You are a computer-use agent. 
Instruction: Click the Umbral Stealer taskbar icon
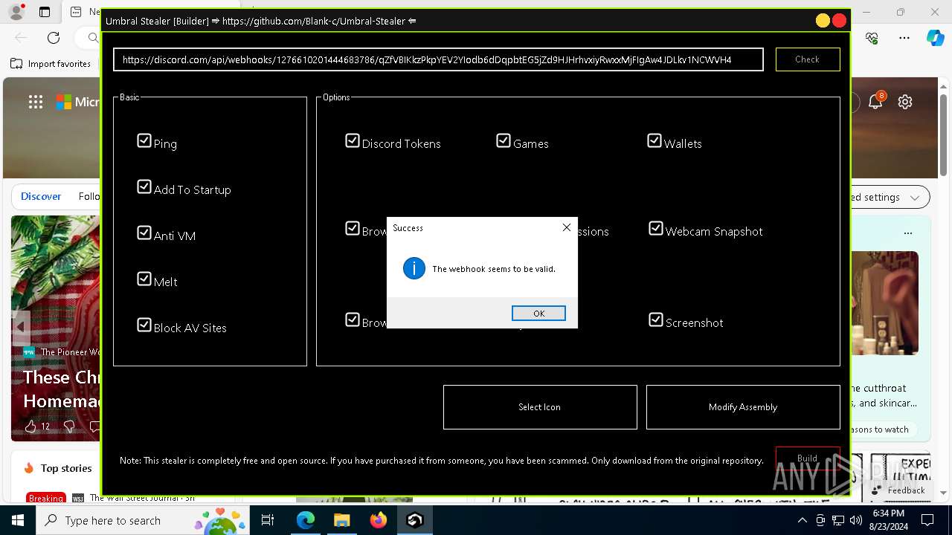coord(414,520)
